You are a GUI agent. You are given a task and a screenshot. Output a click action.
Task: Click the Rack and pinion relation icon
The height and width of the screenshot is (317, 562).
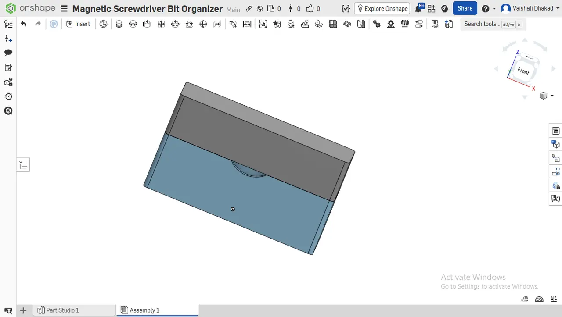pos(391,24)
